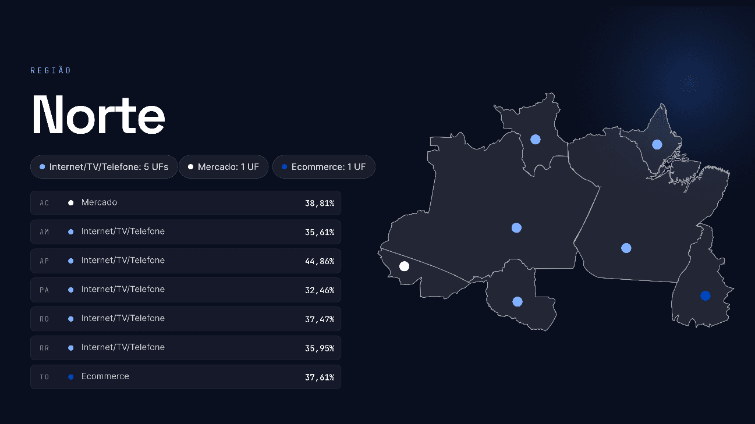The image size is (755, 424).
Task: Select the Mercado: 1 UF pill
Action: 224,167
